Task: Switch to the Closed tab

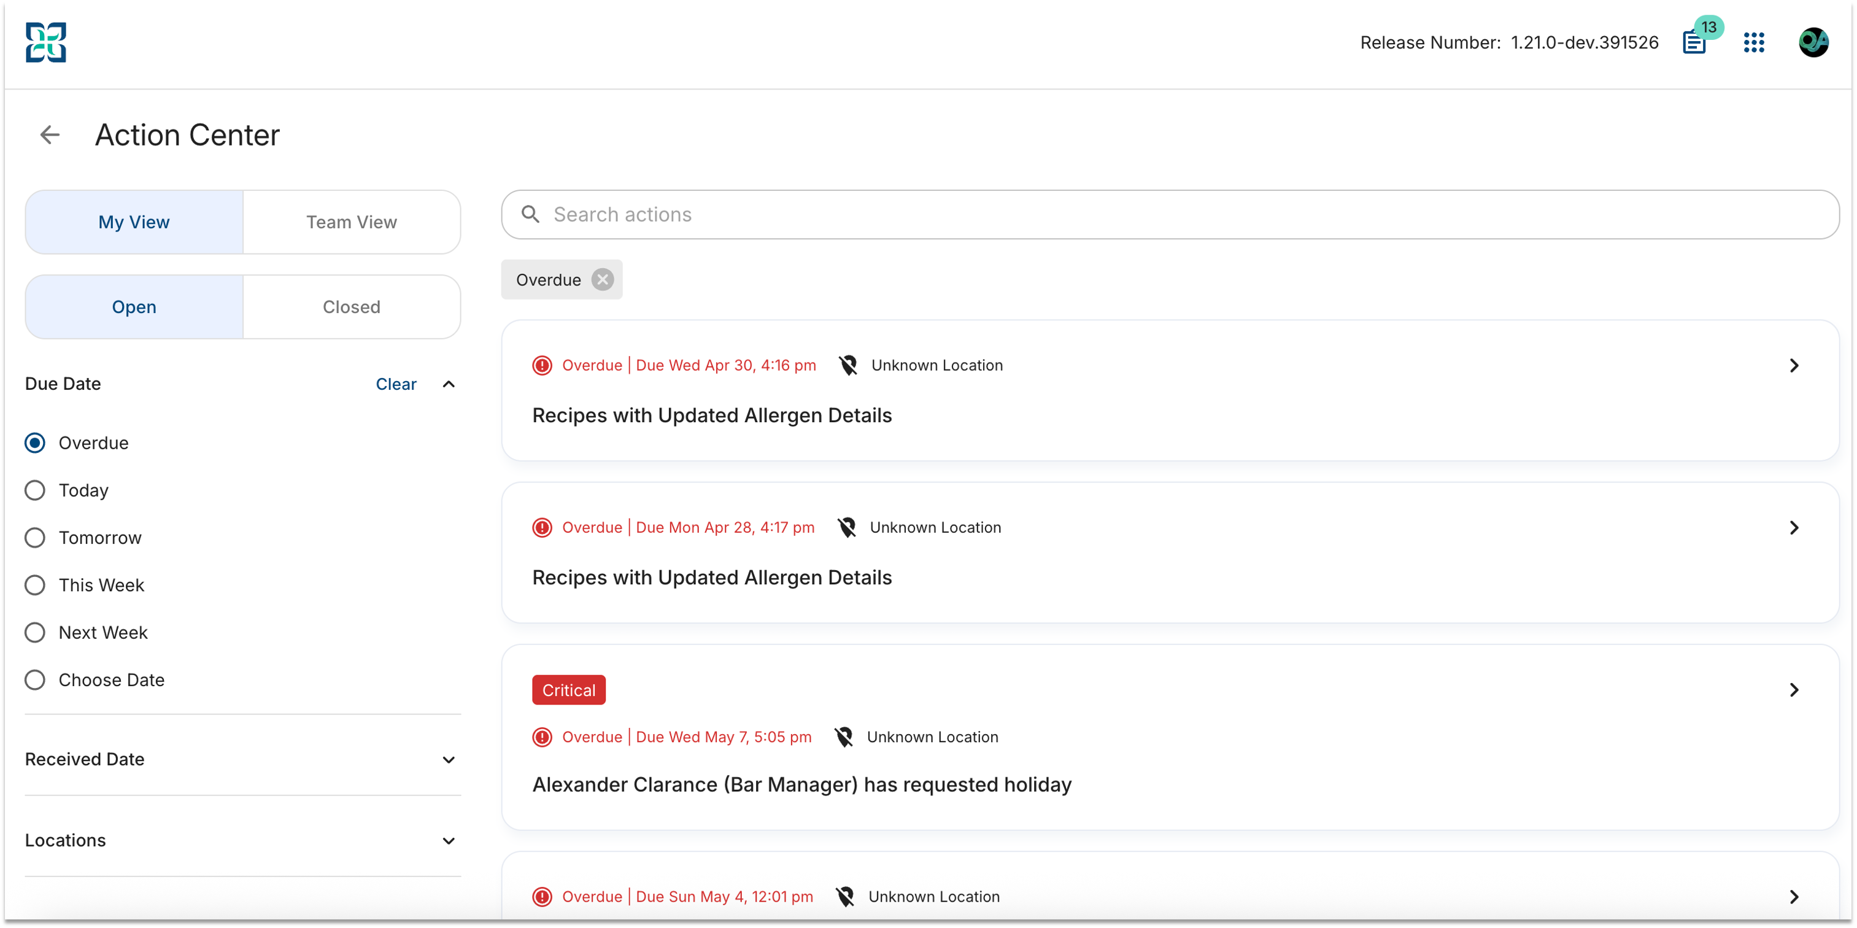Action: [x=352, y=307]
